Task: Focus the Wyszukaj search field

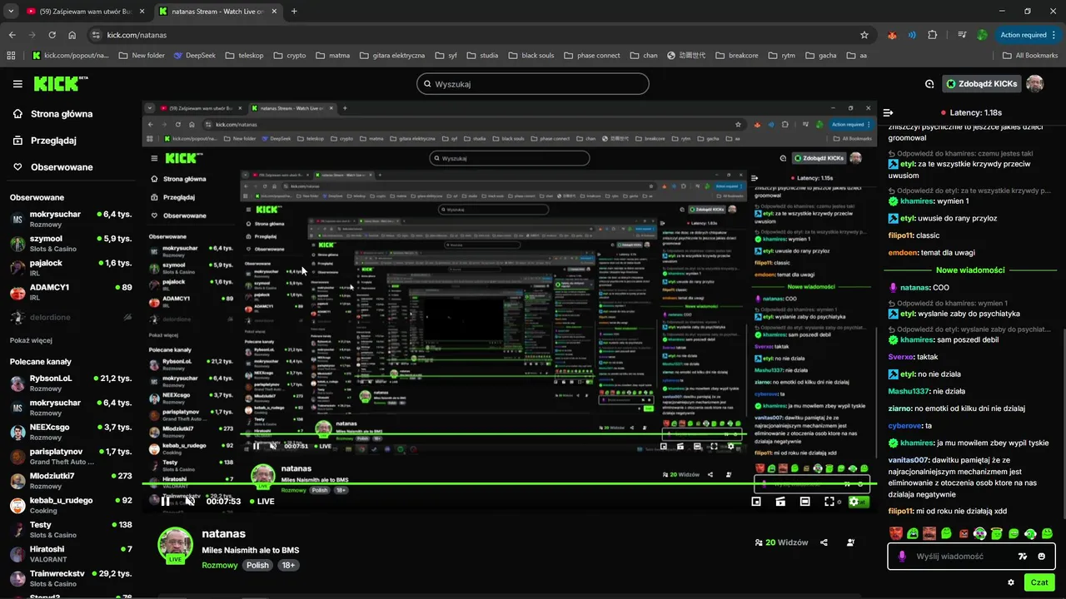Action: [532, 84]
